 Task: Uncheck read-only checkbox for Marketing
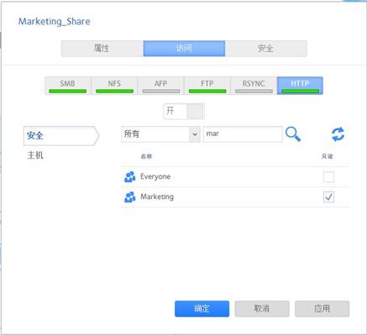[x=328, y=197]
